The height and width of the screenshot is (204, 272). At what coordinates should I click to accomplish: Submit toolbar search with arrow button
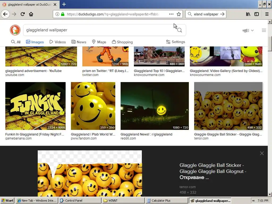[x=222, y=14]
